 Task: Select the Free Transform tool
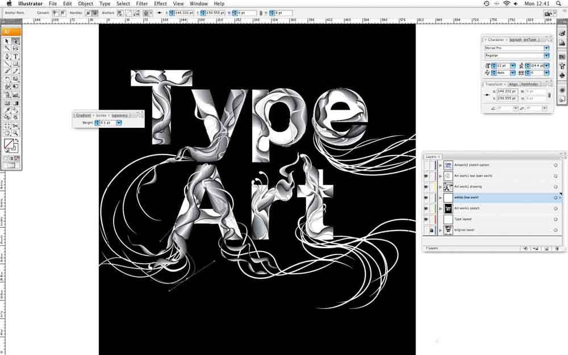(15, 86)
